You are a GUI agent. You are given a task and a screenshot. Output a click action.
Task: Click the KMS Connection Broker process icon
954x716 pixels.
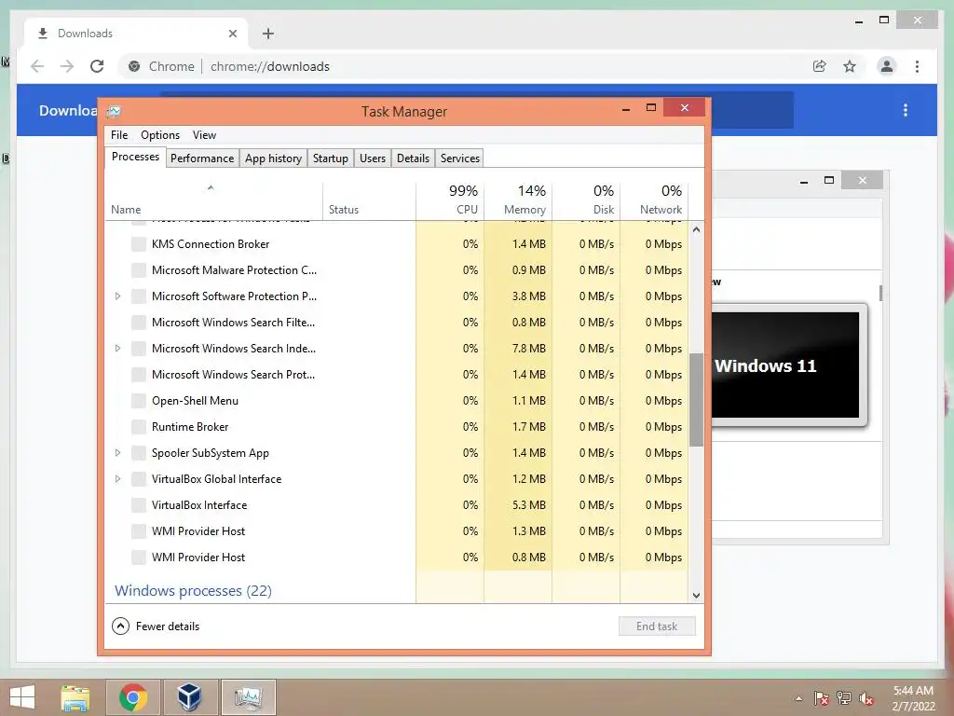tap(139, 244)
